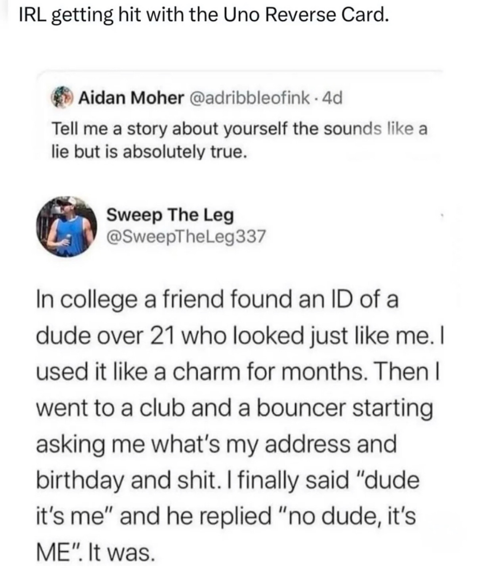This screenshot has height=569, width=479.
Task: Visit the @adribbleofink handle
Action: pos(248,98)
